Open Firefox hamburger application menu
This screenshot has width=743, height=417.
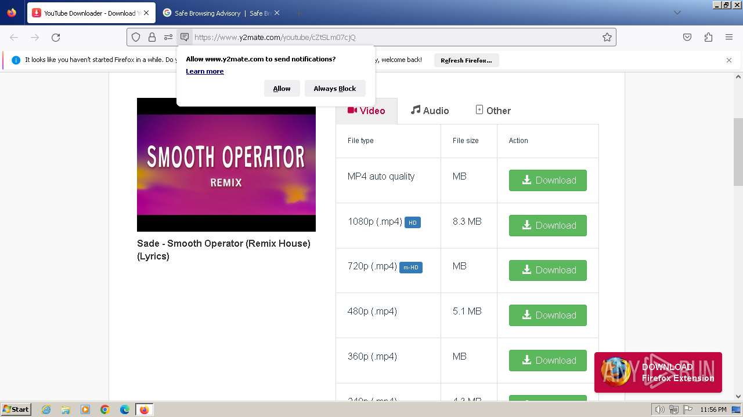tap(729, 37)
